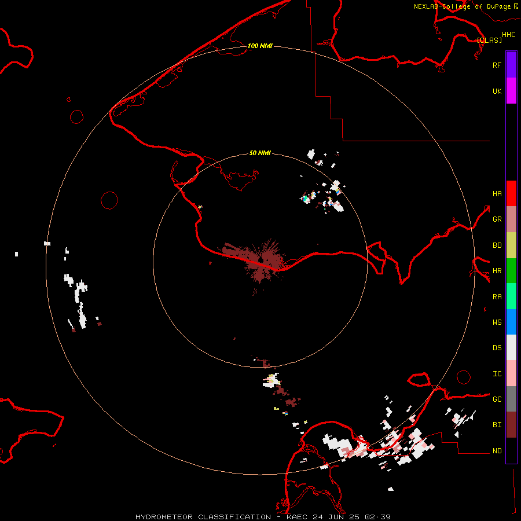The width and height of the screenshot is (521, 521).
Task: Click the 'HR' legend label
Action: pos(497,271)
